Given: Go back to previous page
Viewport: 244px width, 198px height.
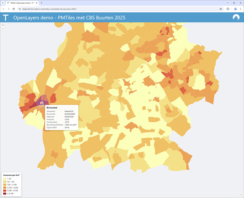Looking at the screenshot, I should pyautogui.click(x=4, y=9).
